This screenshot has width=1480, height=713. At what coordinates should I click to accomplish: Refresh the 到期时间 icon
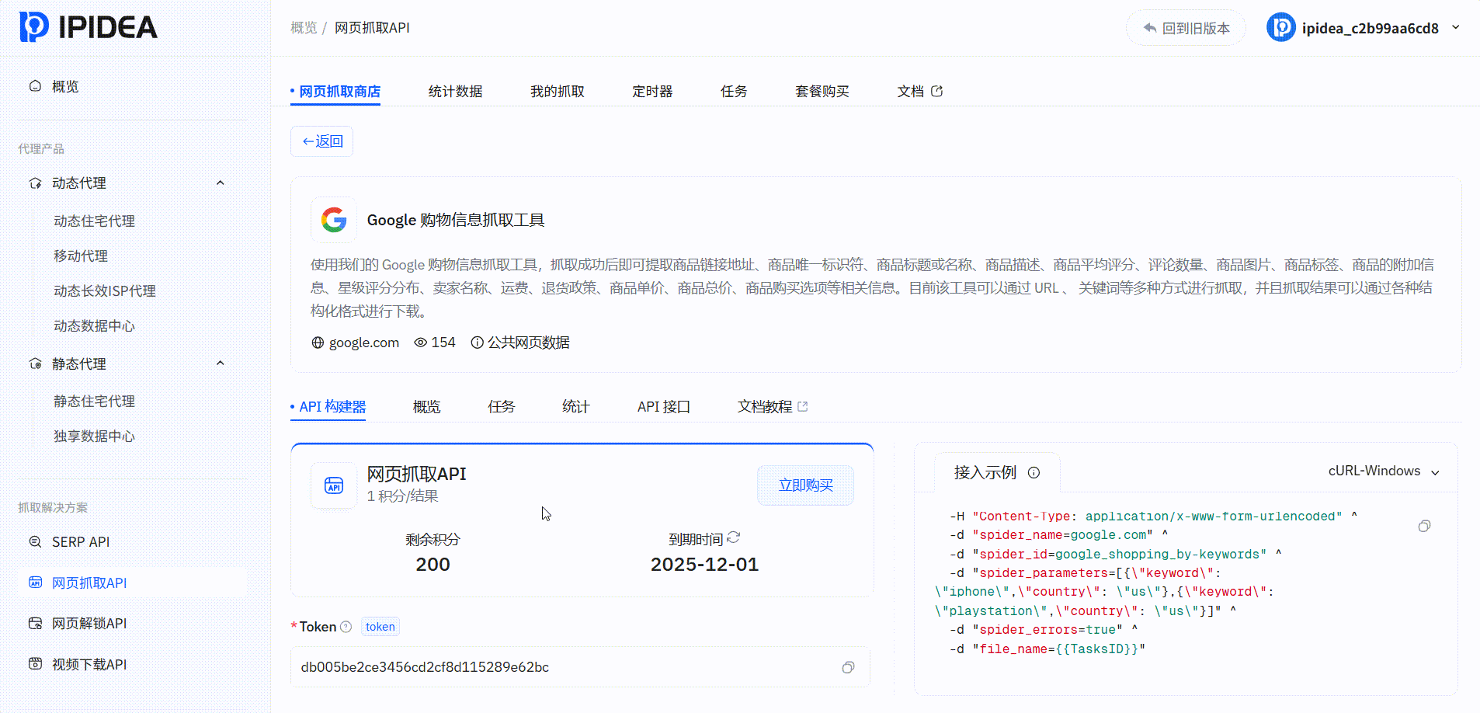tap(734, 537)
